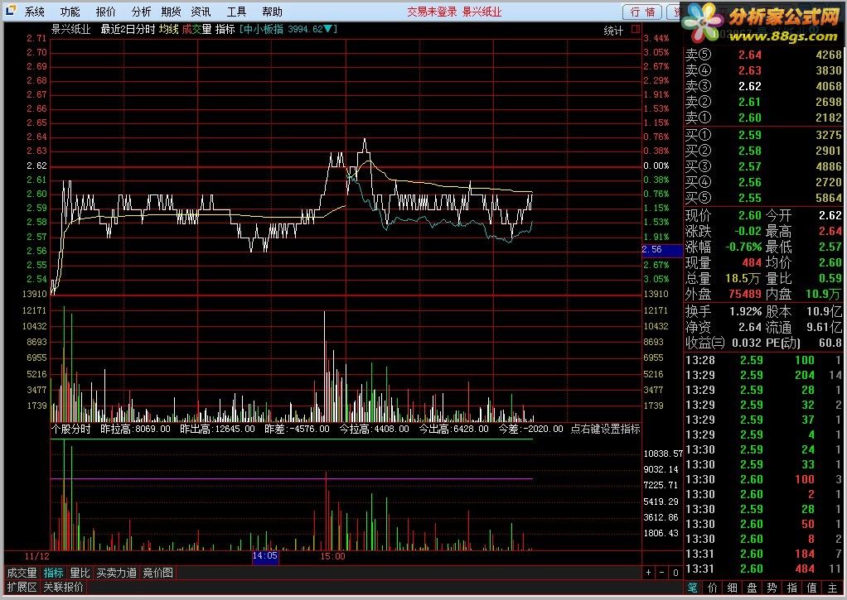Switch to the 买卖力道 bottom tab
The image size is (847, 600).
point(116,573)
